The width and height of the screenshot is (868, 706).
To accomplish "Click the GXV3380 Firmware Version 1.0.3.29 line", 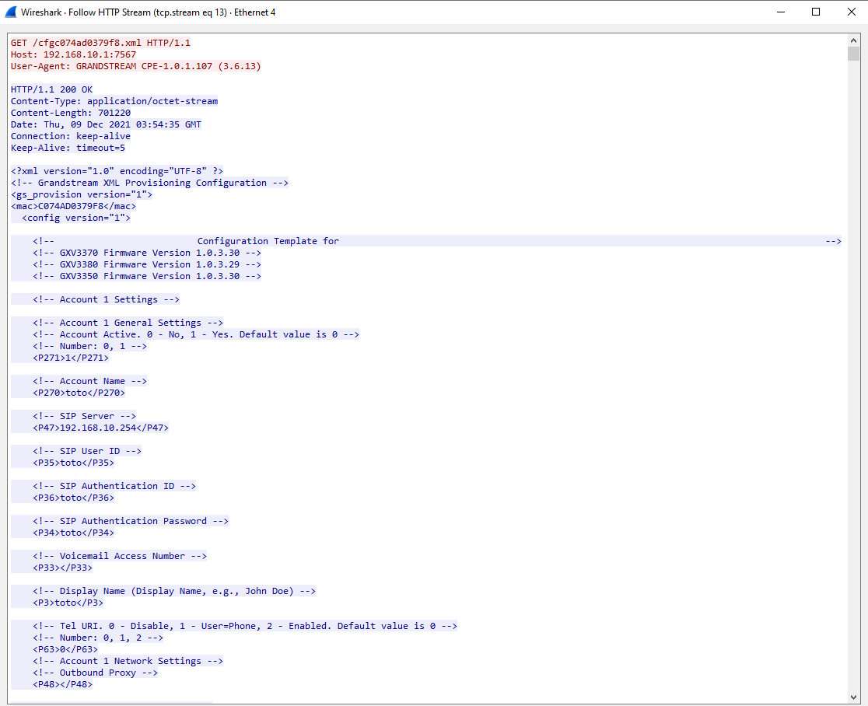I will (x=147, y=264).
